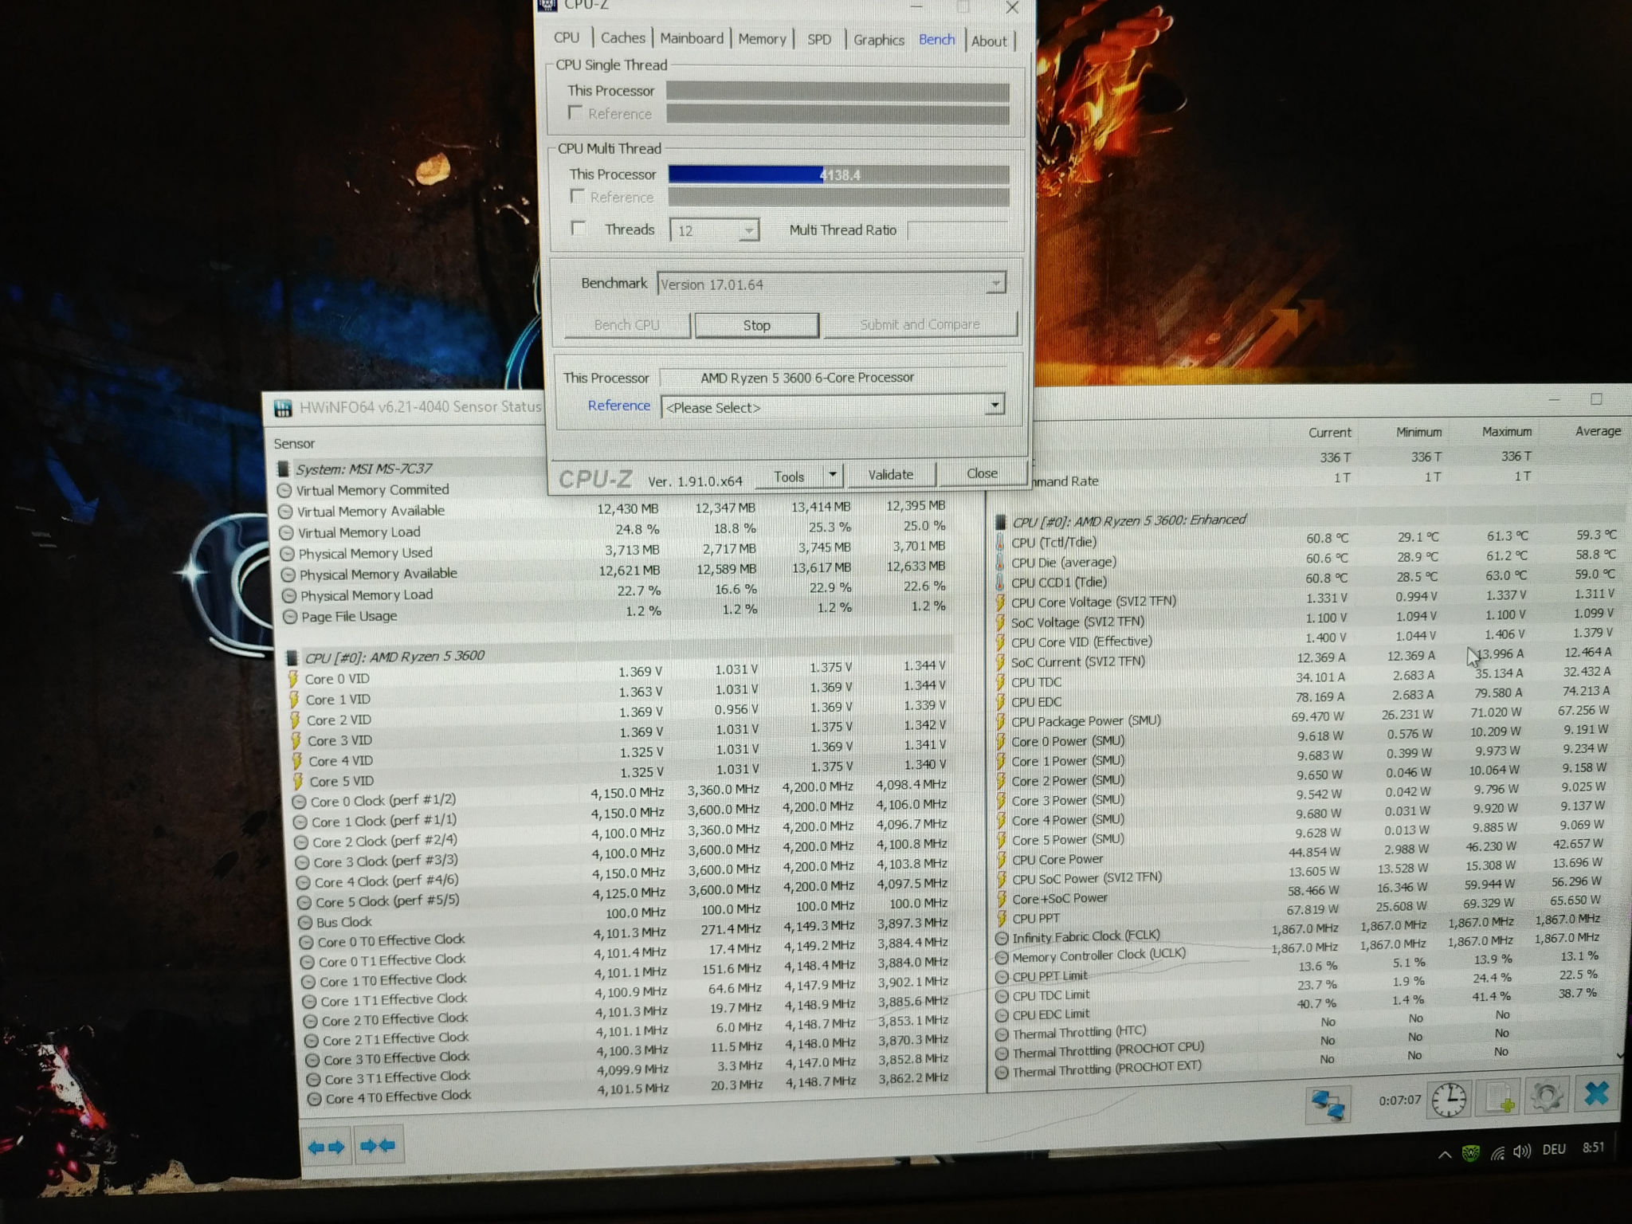The width and height of the screenshot is (1632, 1224).
Task: Click the expand columns blue arrows icon
Action: (327, 1147)
